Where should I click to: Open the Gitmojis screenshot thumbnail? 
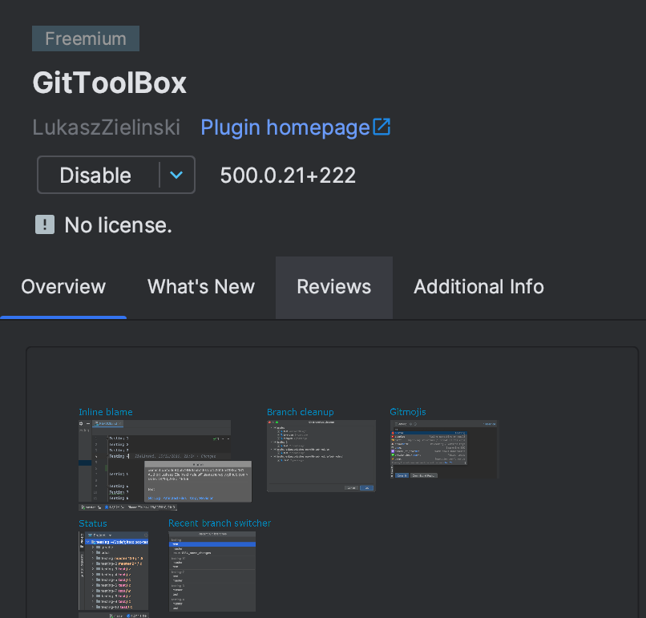(x=444, y=449)
